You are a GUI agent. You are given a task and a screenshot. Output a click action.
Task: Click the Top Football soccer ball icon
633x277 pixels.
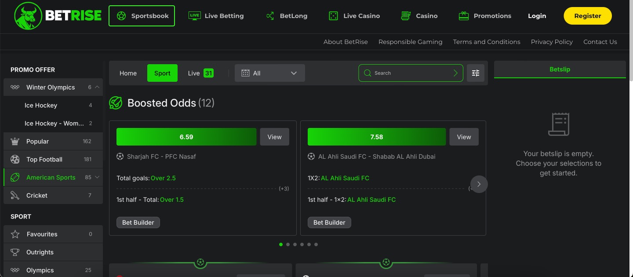(x=15, y=160)
